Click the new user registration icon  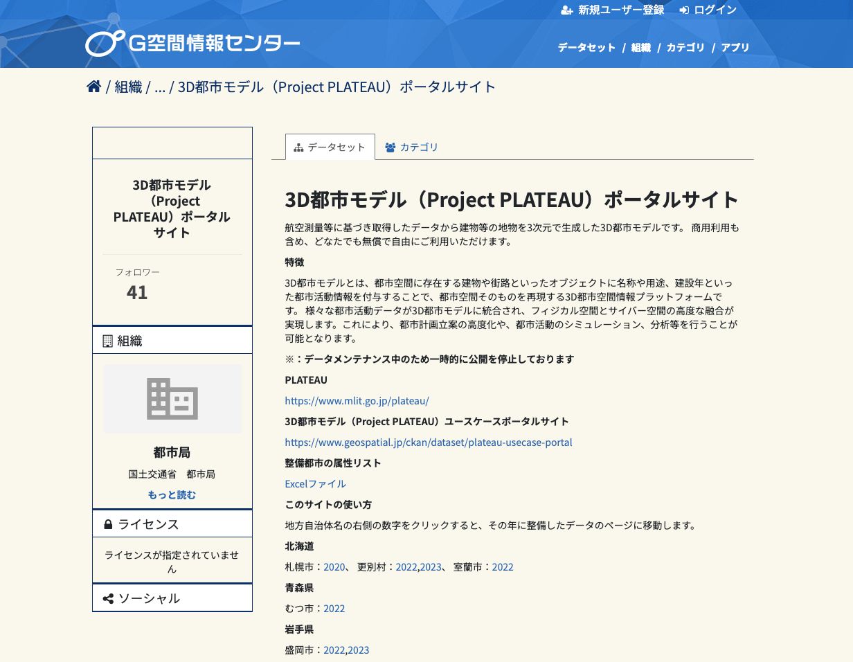pyautogui.click(x=567, y=10)
